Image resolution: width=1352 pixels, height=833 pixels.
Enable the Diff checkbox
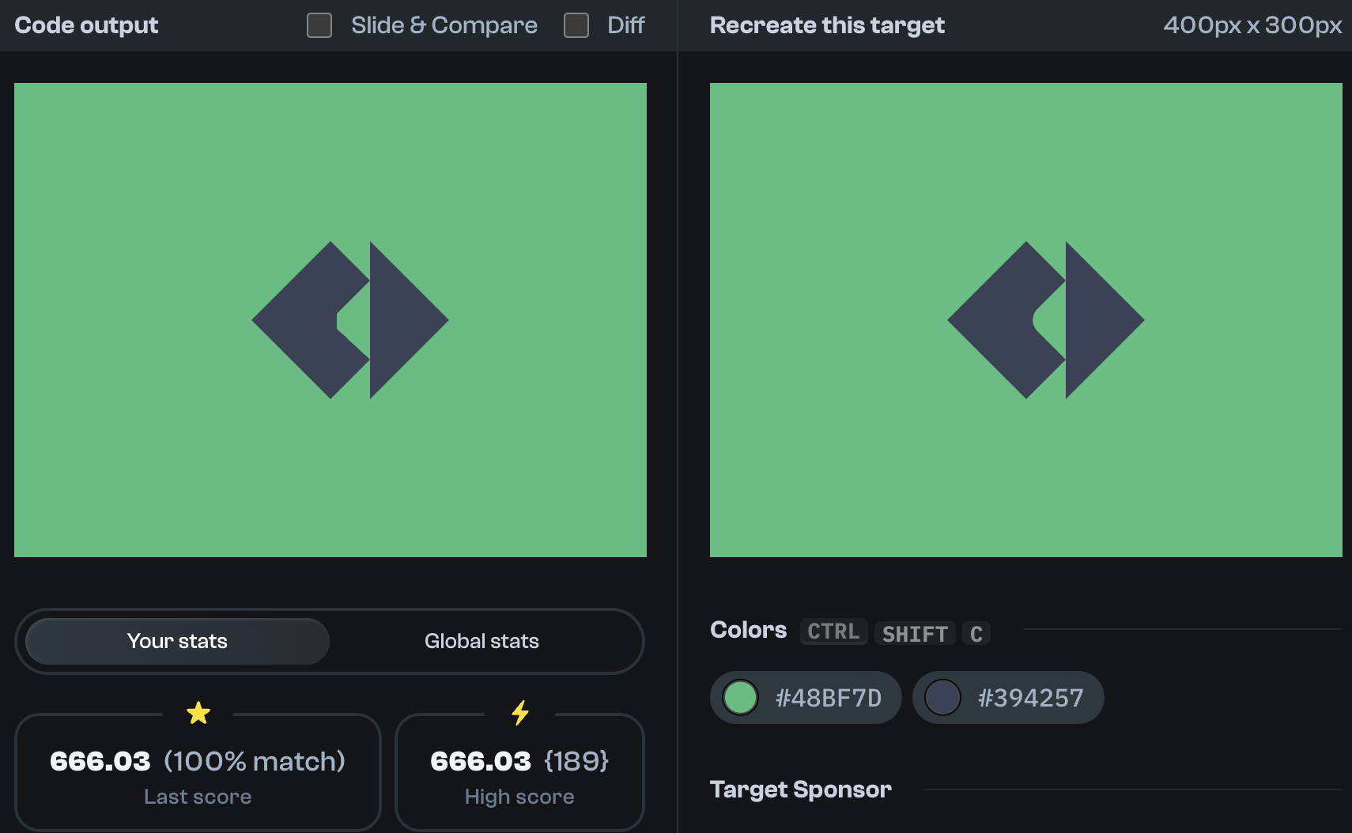point(576,25)
